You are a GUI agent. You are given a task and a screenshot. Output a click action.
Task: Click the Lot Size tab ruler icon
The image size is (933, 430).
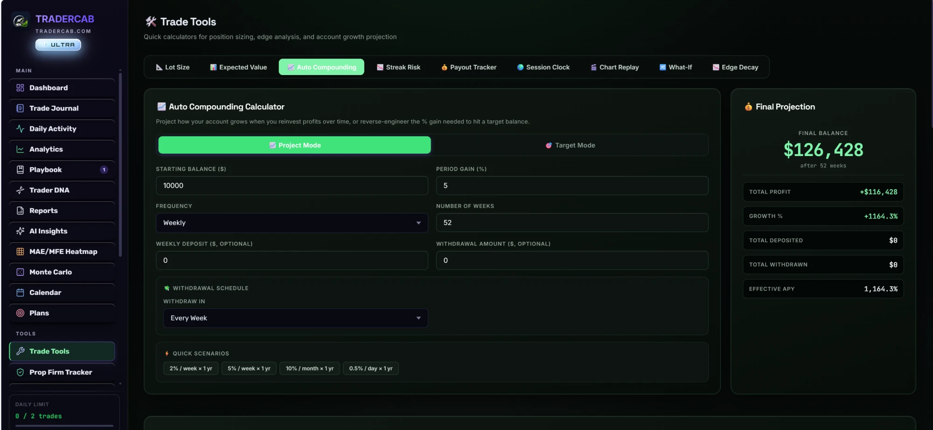coord(159,67)
